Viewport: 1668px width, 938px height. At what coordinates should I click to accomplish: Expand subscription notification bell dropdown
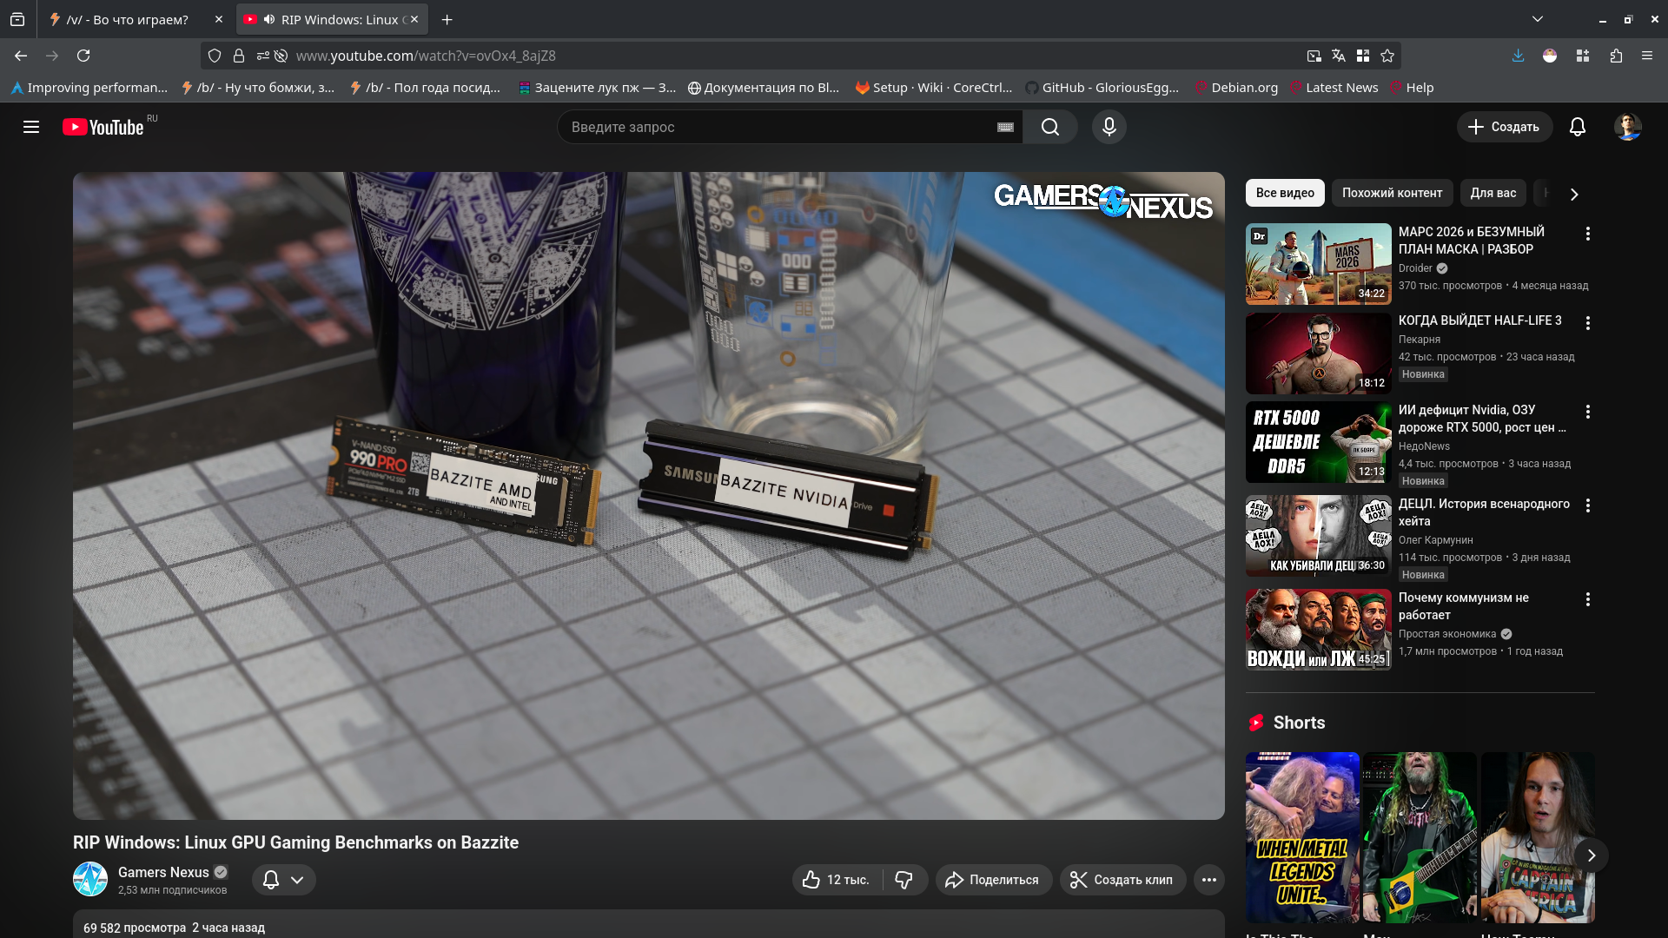(283, 880)
